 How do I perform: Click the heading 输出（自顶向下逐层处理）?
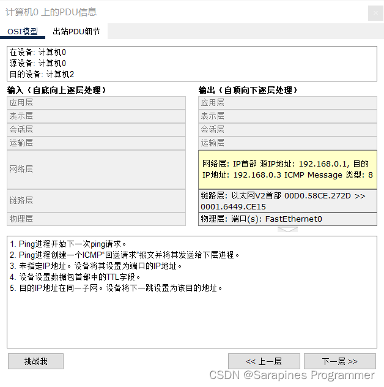click(248, 90)
